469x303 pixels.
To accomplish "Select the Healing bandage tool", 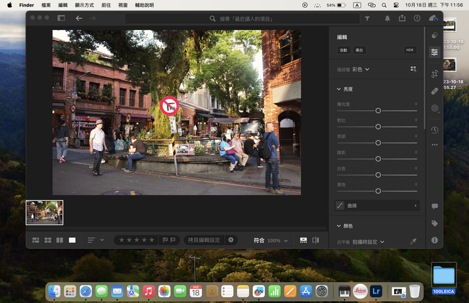I will tap(434, 91).
